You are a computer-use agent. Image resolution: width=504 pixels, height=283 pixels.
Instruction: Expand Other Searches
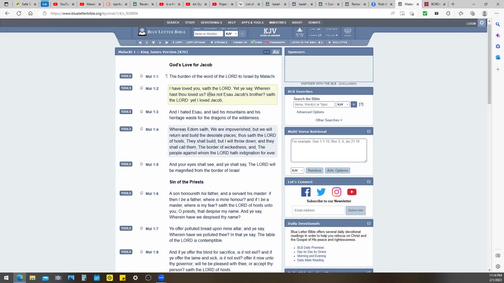tap(329, 120)
